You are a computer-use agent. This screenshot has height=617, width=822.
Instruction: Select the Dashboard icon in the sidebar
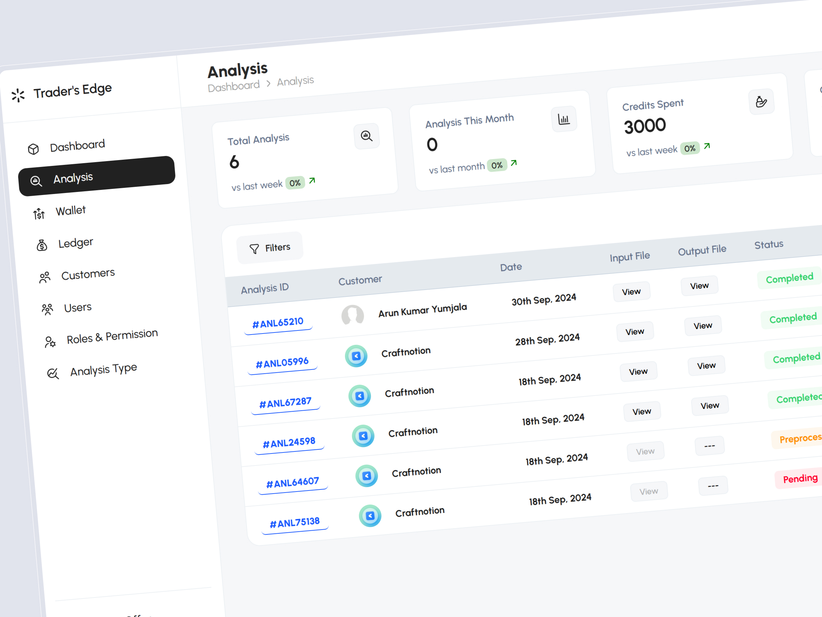click(34, 148)
